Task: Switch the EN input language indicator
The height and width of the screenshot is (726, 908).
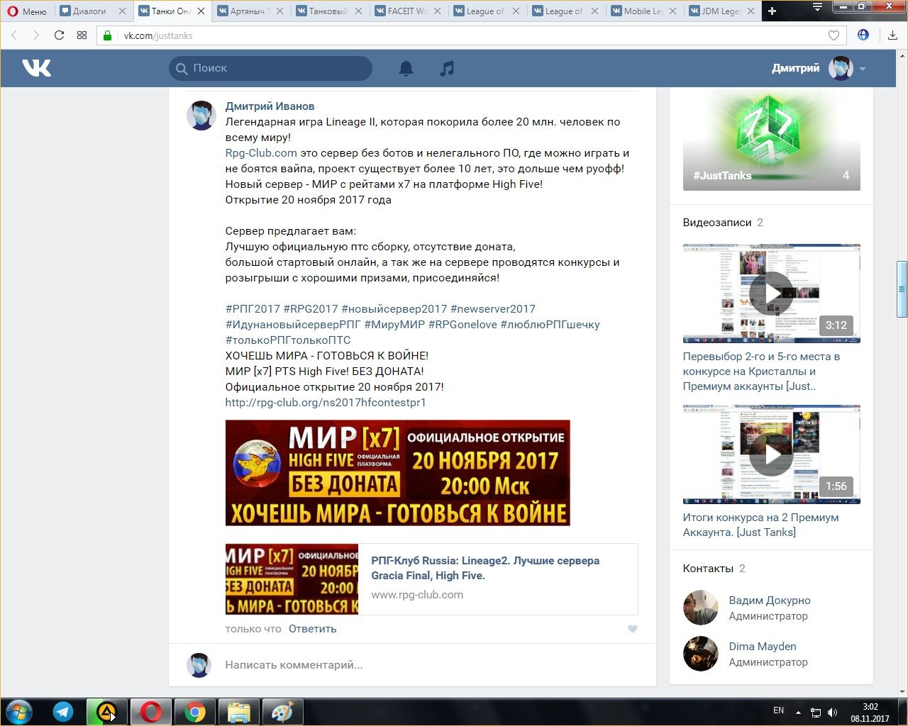Action: pos(778,710)
